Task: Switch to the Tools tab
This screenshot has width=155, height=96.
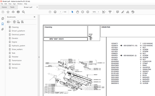Action: [12, 7]
